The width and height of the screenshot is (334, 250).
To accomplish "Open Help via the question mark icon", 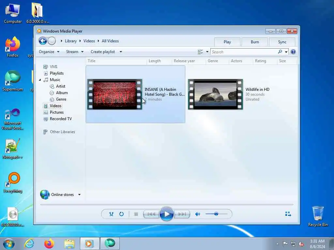I will tap(293, 52).
